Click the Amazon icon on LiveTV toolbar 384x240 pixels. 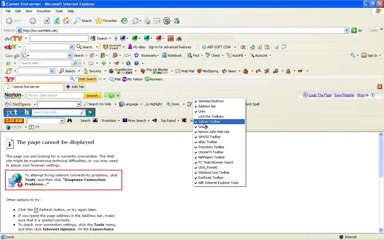pyautogui.click(x=179, y=38)
